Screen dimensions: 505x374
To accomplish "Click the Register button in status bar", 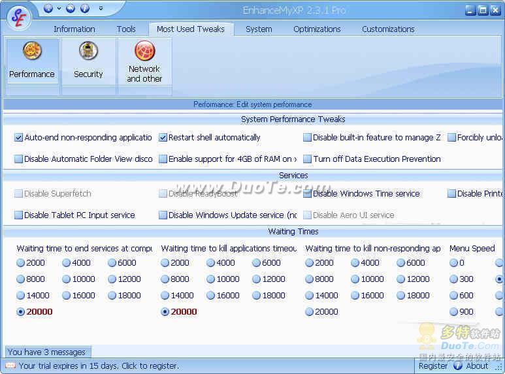I will [433, 366].
